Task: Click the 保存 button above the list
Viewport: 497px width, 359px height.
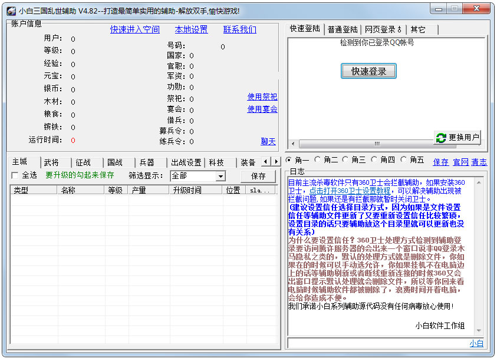Action: click(258, 176)
